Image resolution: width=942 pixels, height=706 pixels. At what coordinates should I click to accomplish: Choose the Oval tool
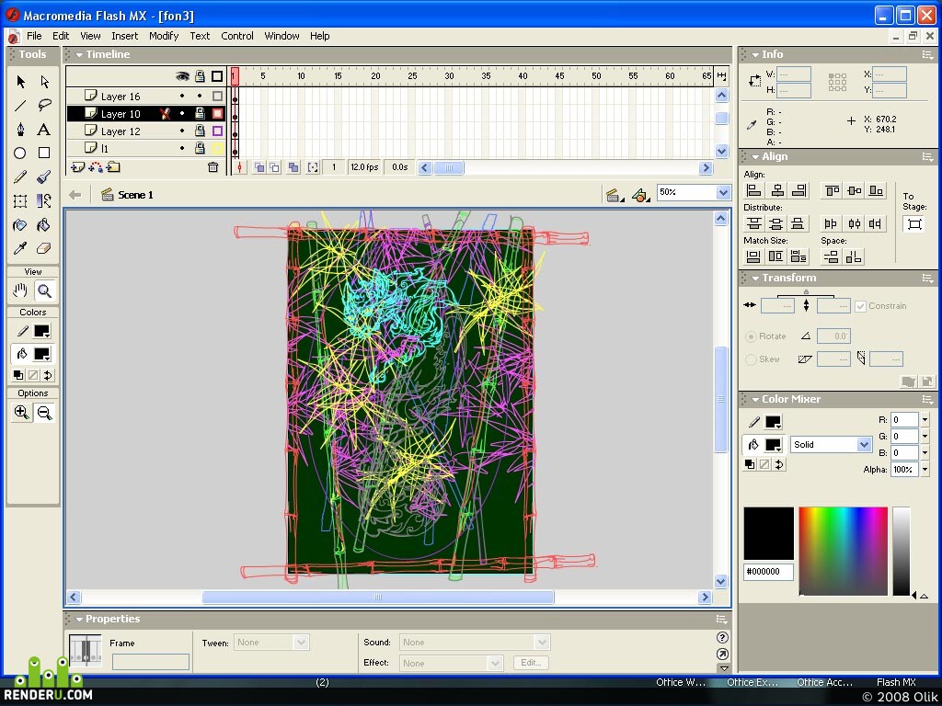point(20,154)
